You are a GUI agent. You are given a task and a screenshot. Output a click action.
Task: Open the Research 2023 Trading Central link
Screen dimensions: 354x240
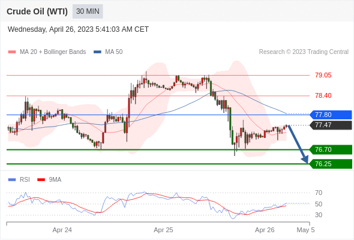304,52
